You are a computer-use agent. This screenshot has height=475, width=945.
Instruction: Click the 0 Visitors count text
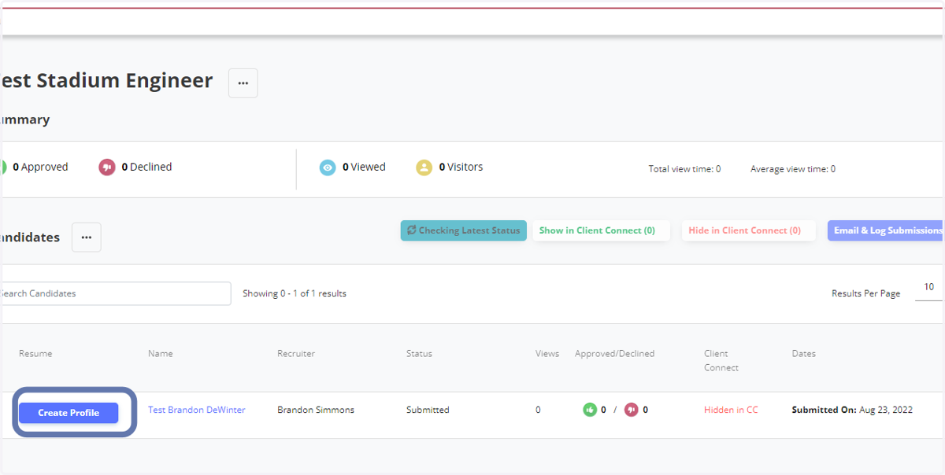click(x=461, y=167)
